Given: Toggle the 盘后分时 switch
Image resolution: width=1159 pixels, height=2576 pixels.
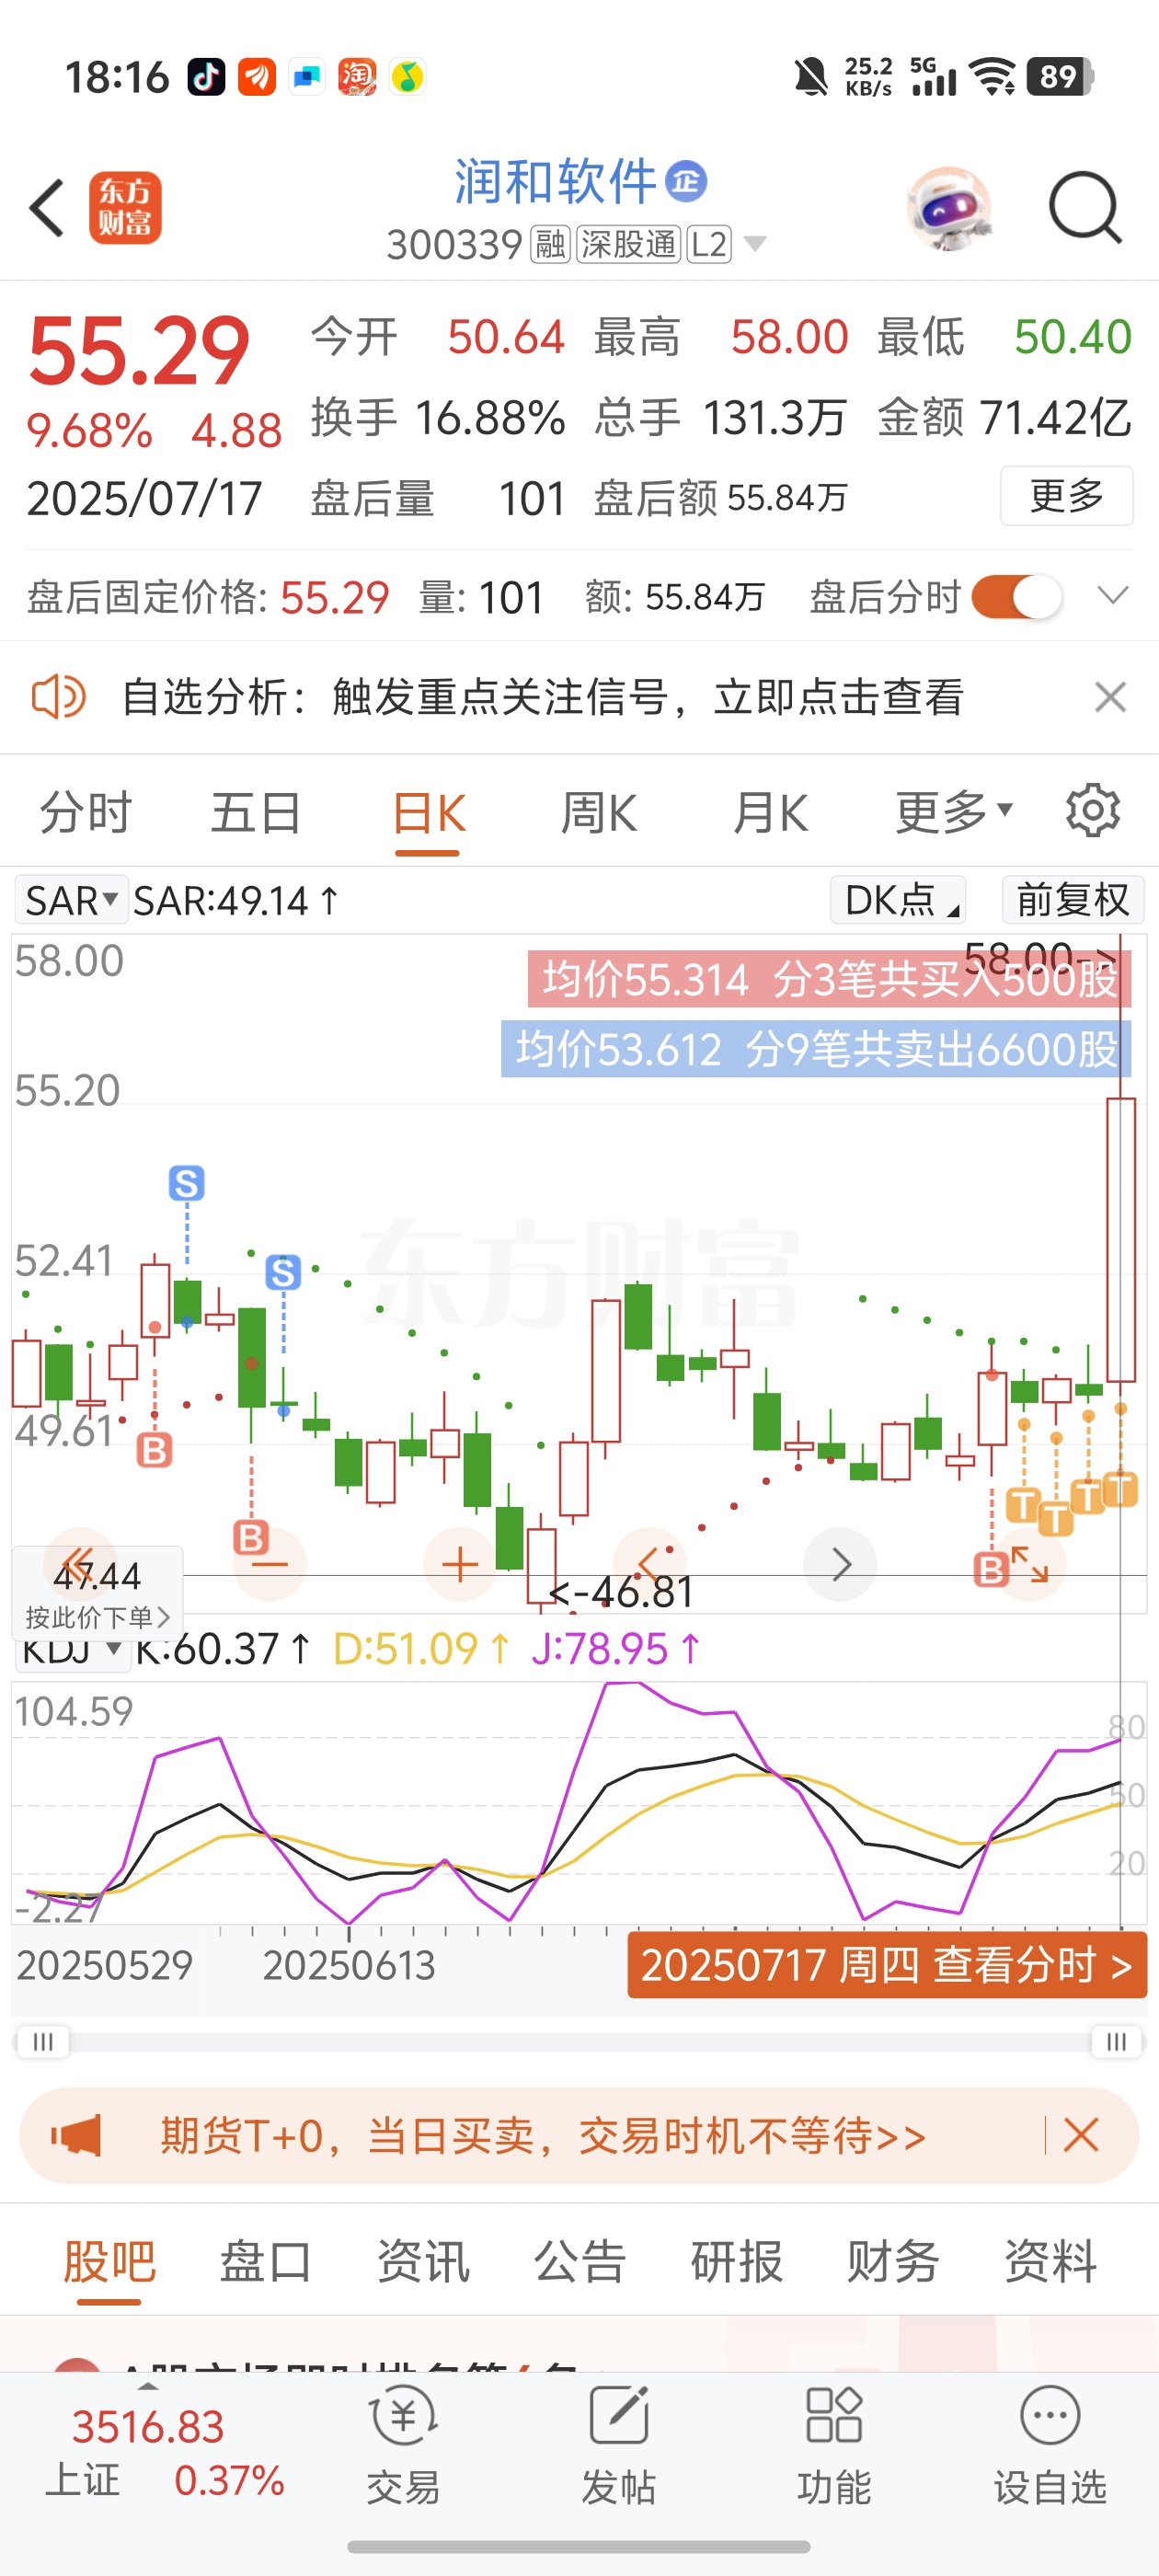Looking at the screenshot, I should click(1016, 597).
